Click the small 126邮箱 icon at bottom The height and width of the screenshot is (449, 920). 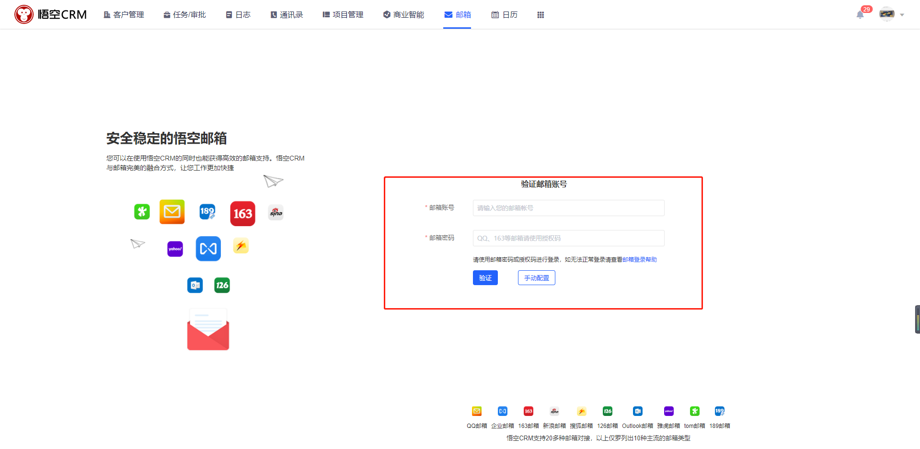[x=608, y=411]
